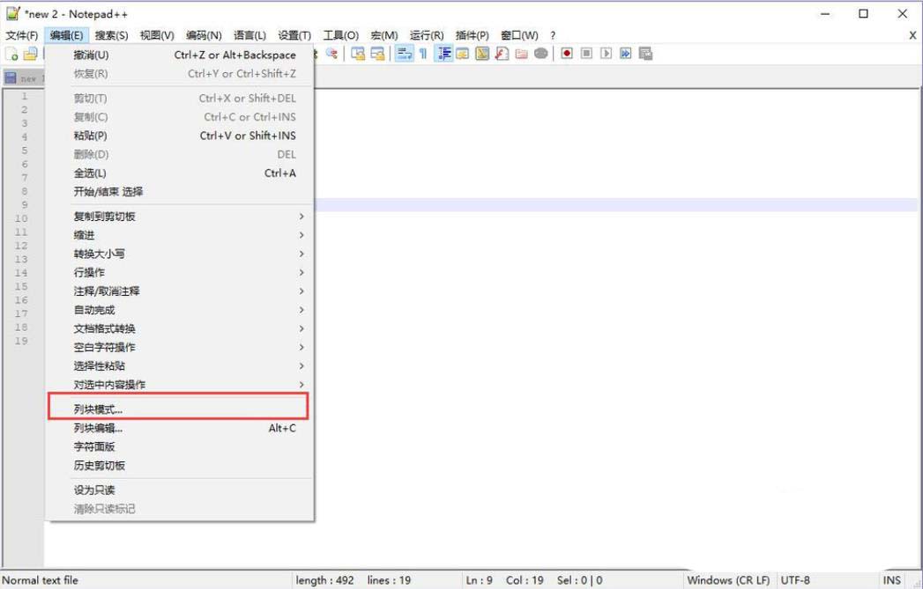Start file monitoring (tail)
The image size is (923, 589).
(542, 54)
